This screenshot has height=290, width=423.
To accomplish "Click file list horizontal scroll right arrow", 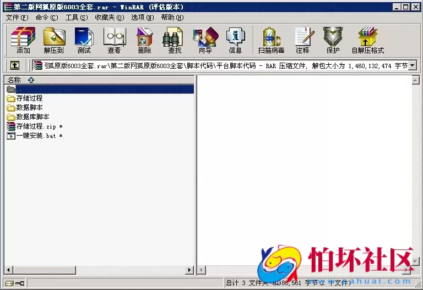I will coord(189,270).
